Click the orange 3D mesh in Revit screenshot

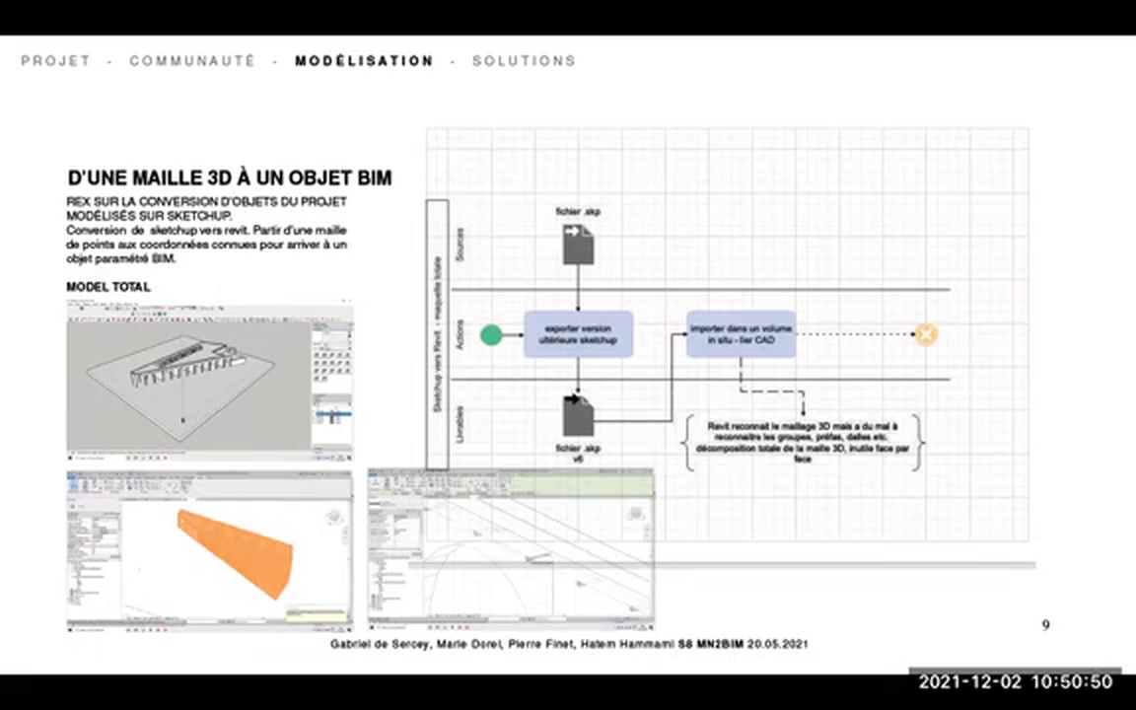(x=237, y=550)
